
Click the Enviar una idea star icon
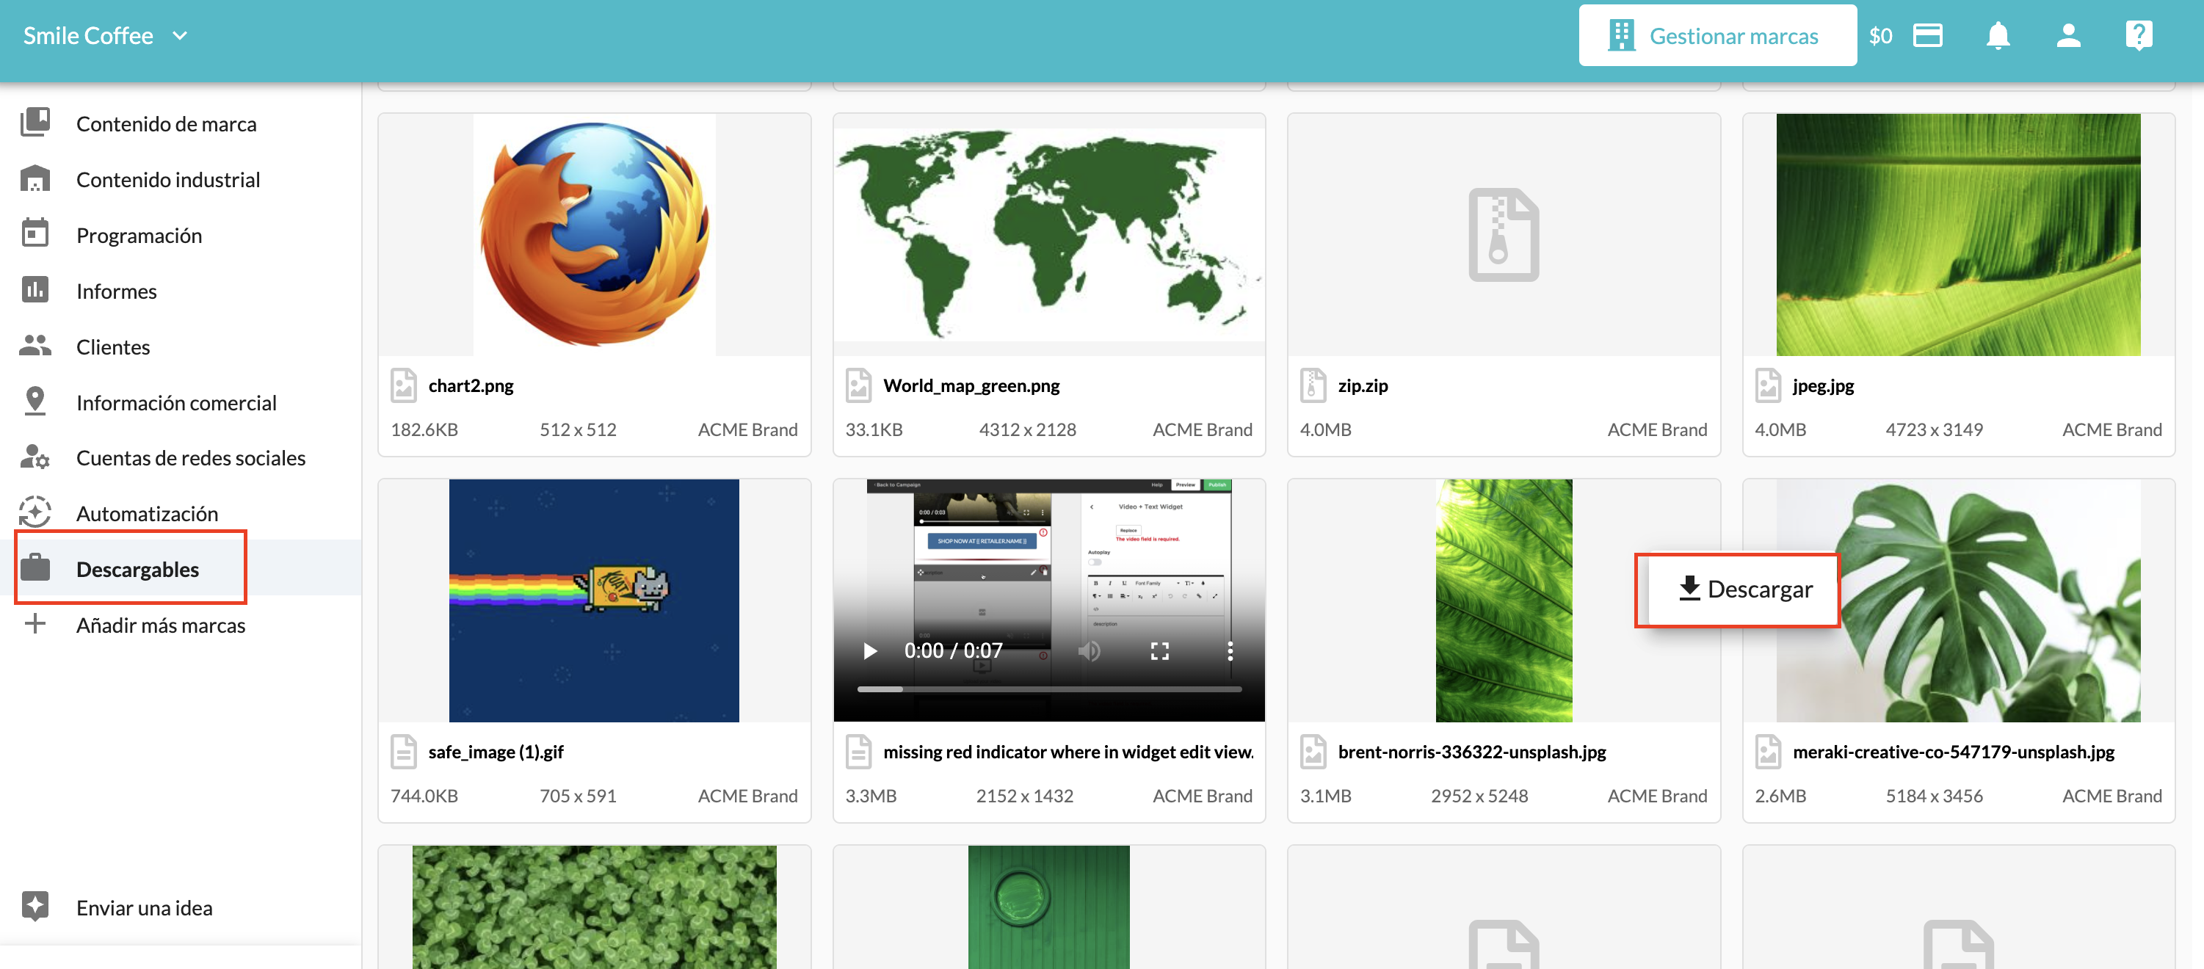pos(35,906)
